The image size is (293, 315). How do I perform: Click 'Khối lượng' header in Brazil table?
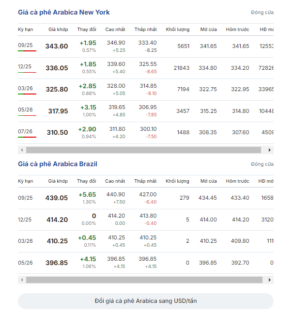pyautogui.click(x=177, y=181)
